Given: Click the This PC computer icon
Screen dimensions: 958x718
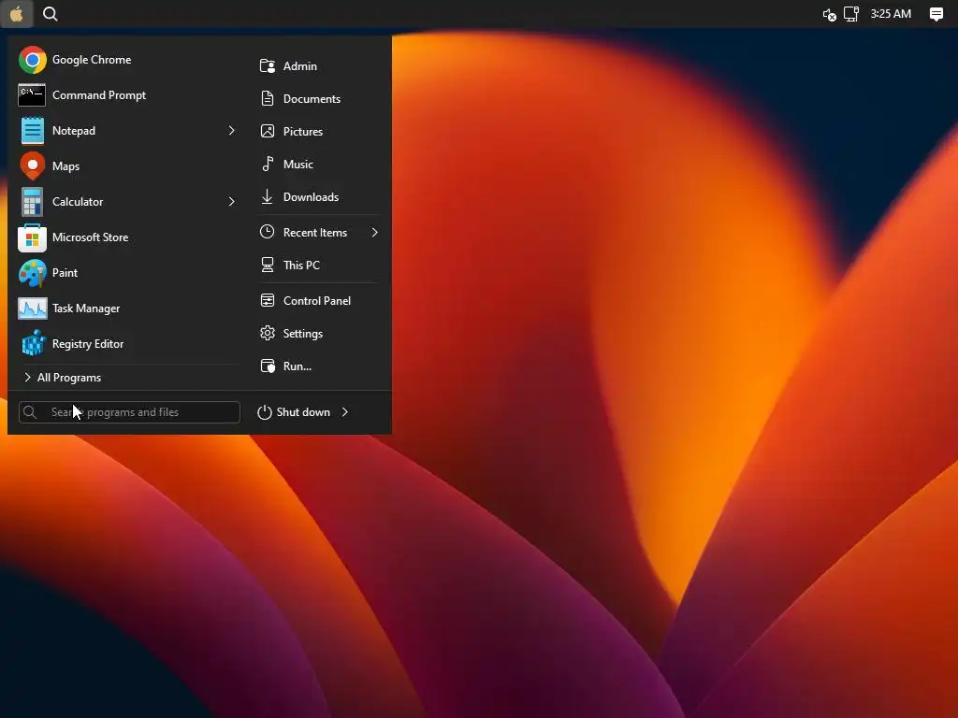Looking at the screenshot, I should tap(268, 265).
